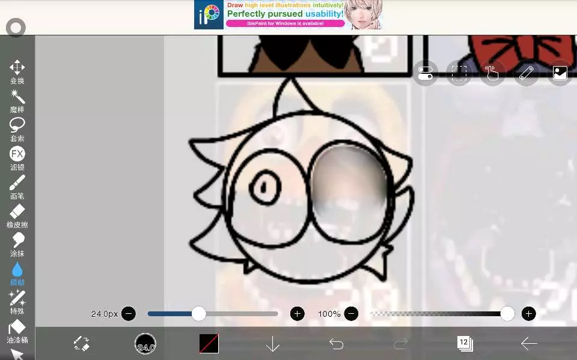Collapse toolbar with the down arrow
577x360 pixels.
(273, 343)
